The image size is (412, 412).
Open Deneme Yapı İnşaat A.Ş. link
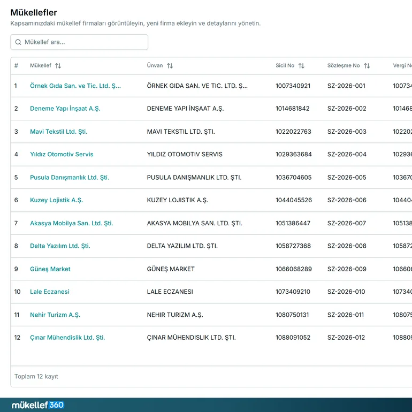[x=65, y=109]
